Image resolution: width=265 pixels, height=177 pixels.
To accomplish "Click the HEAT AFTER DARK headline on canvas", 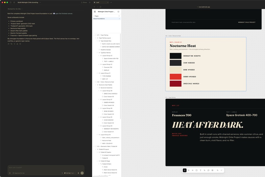I will [207, 125].
